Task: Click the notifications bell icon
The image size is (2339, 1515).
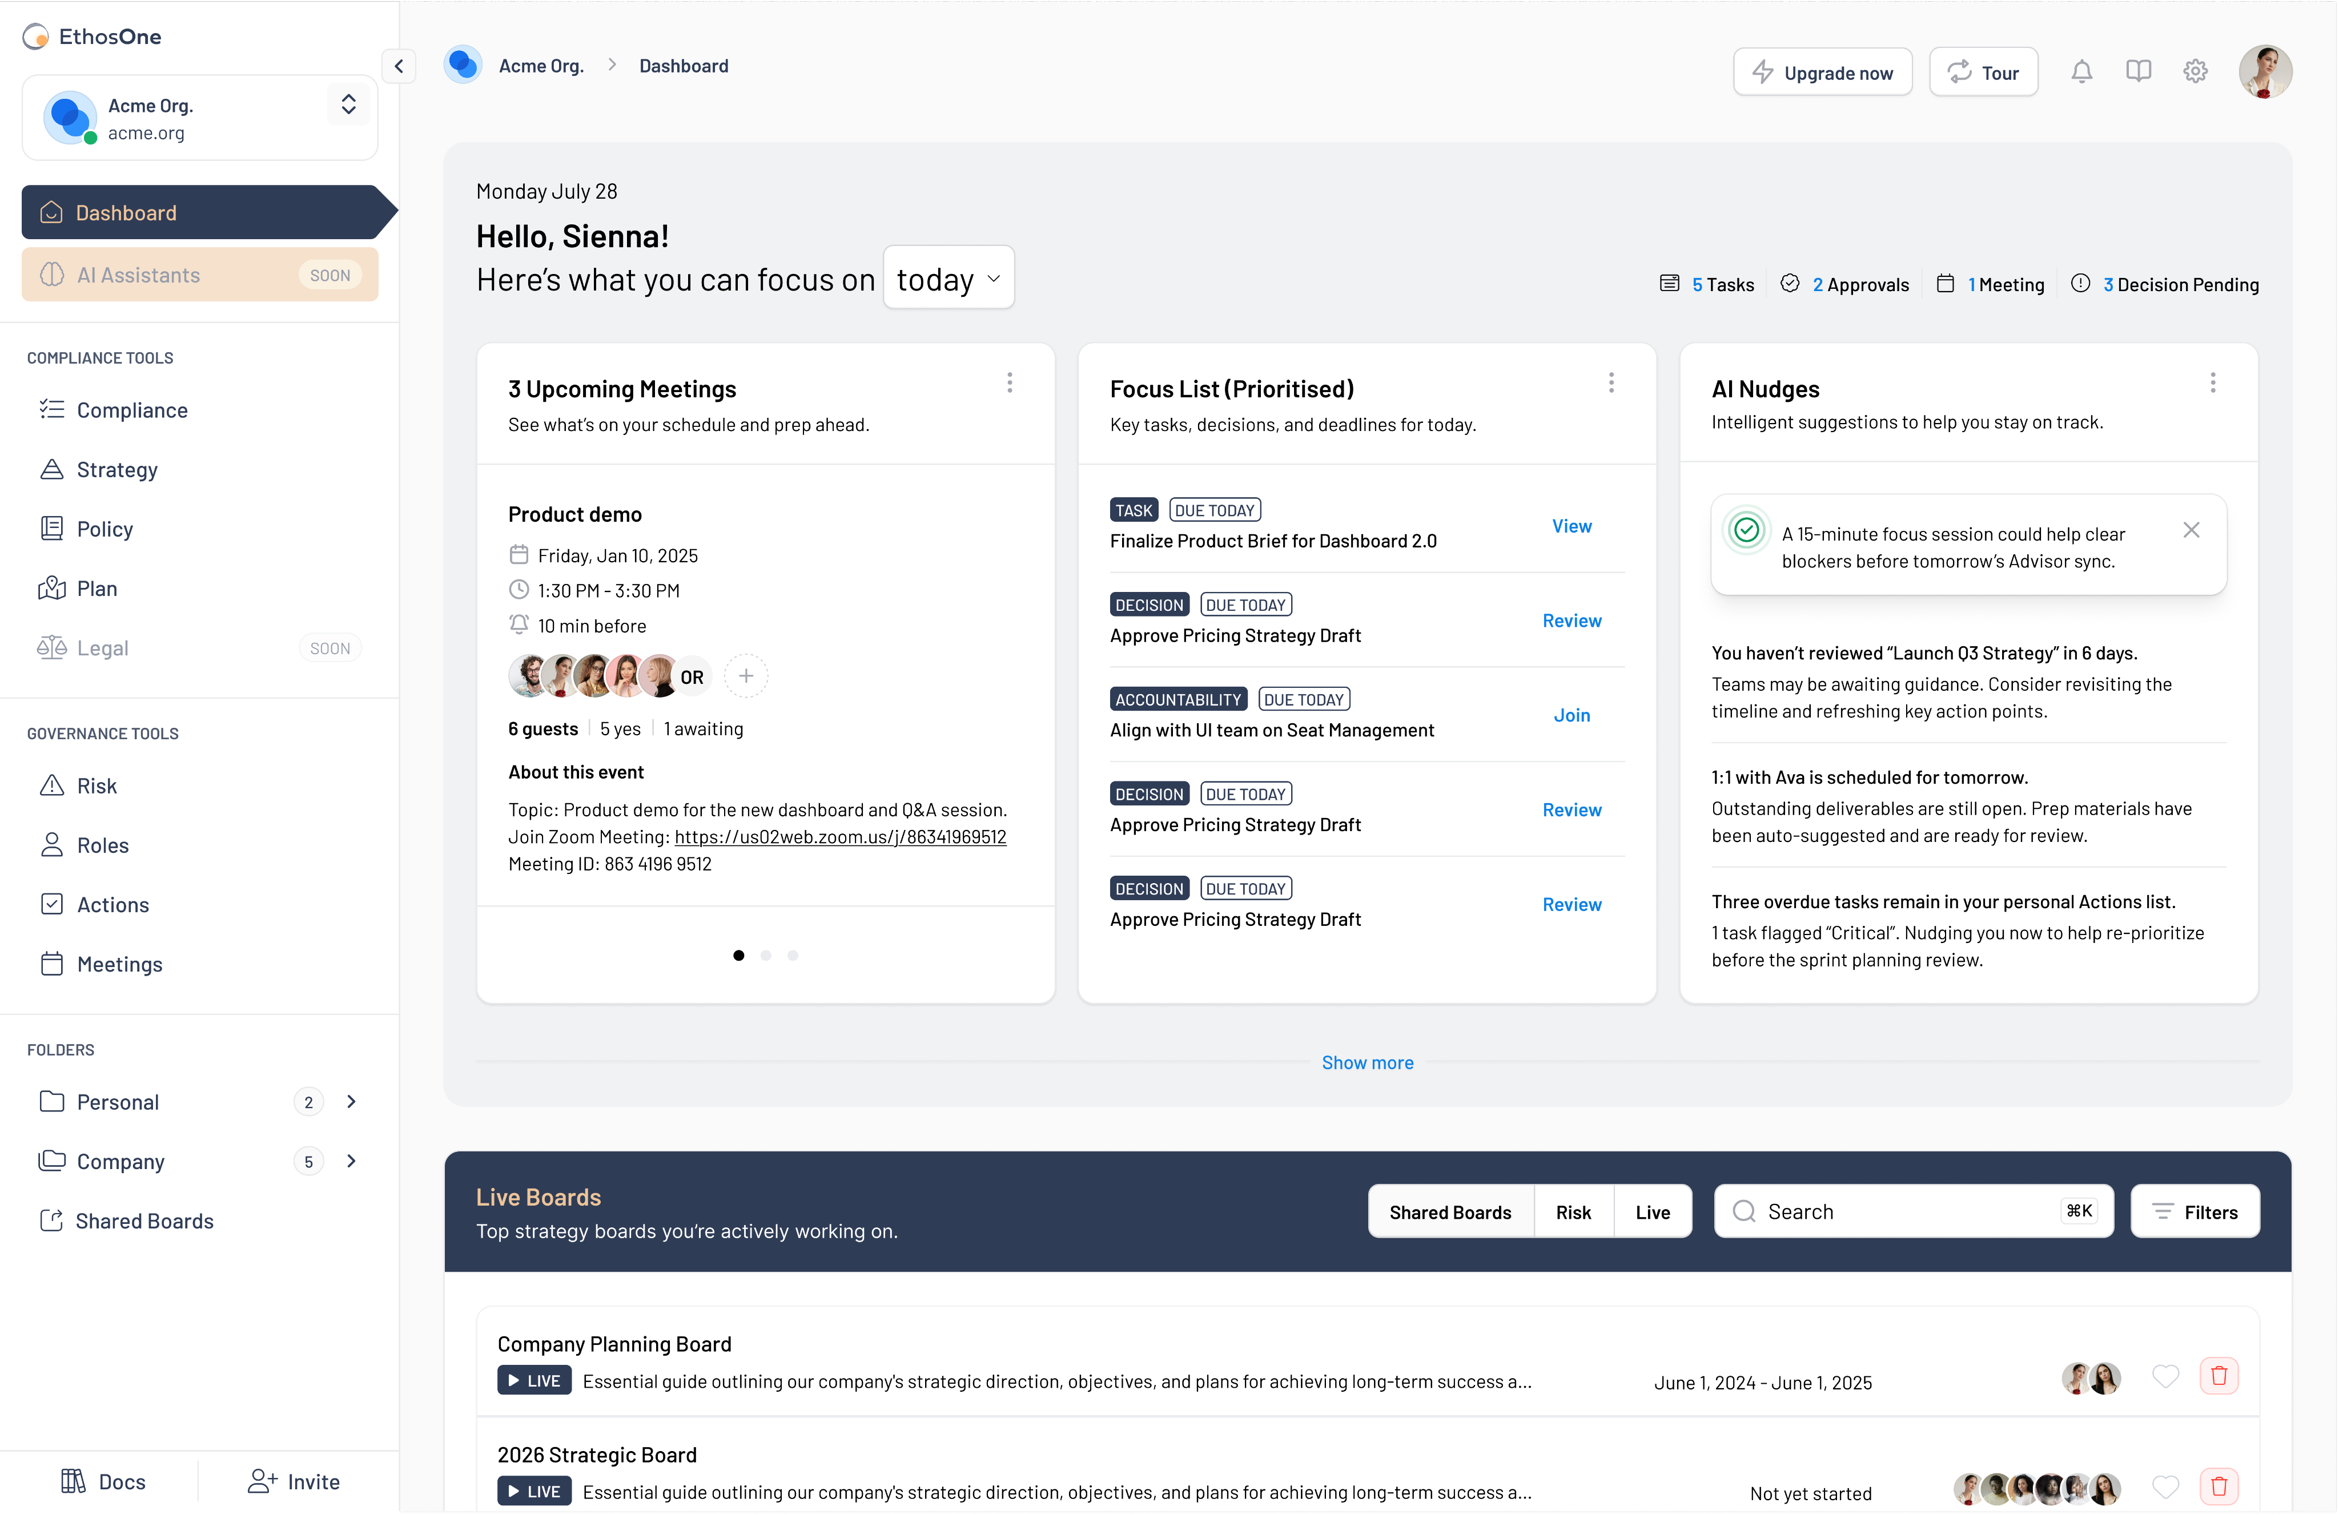Action: [x=2081, y=72]
